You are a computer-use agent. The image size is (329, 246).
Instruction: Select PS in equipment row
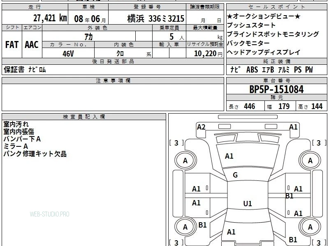298,70
